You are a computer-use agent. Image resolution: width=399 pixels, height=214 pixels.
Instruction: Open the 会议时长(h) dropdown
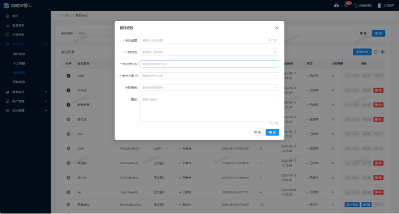point(209,64)
